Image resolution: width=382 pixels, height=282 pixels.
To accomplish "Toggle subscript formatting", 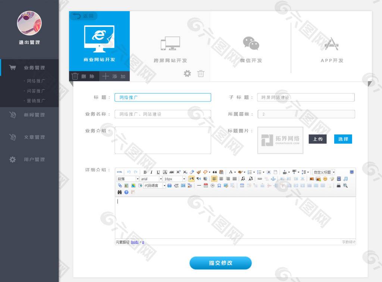I will [x=185, y=172].
